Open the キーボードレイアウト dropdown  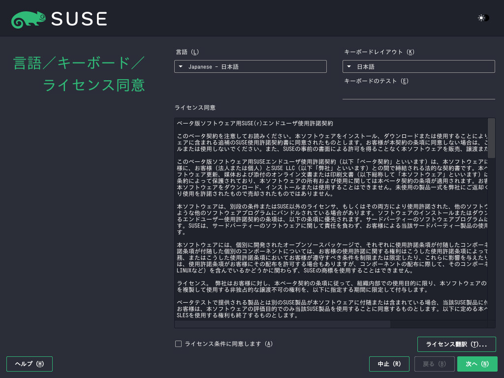pyautogui.click(x=418, y=66)
